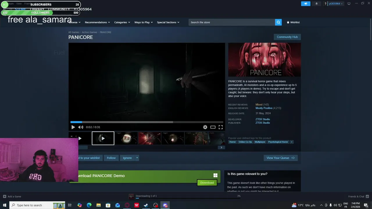Focus the Search the store field
This screenshot has height=209, width=372.
pos(232,22)
